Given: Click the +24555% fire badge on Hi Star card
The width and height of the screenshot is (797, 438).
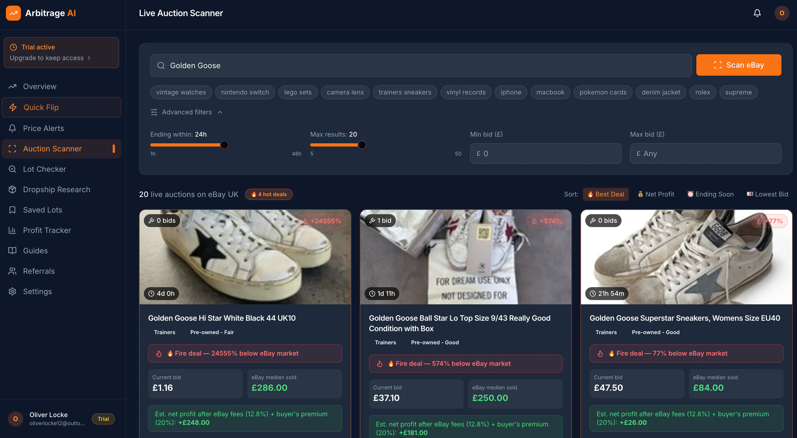Looking at the screenshot, I should [x=322, y=221].
